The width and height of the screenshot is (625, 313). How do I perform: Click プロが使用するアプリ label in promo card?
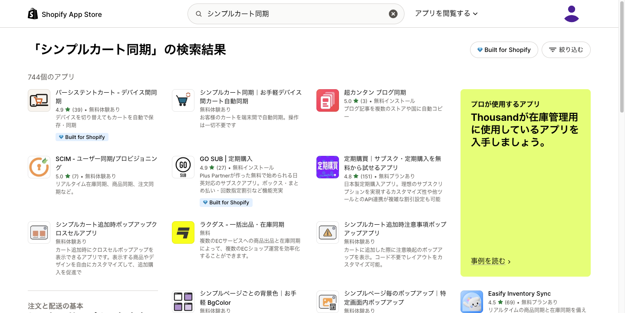point(505,104)
